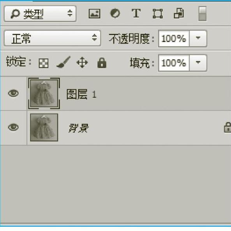Lock position move-arrows icon

pyautogui.click(x=82, y=62)
